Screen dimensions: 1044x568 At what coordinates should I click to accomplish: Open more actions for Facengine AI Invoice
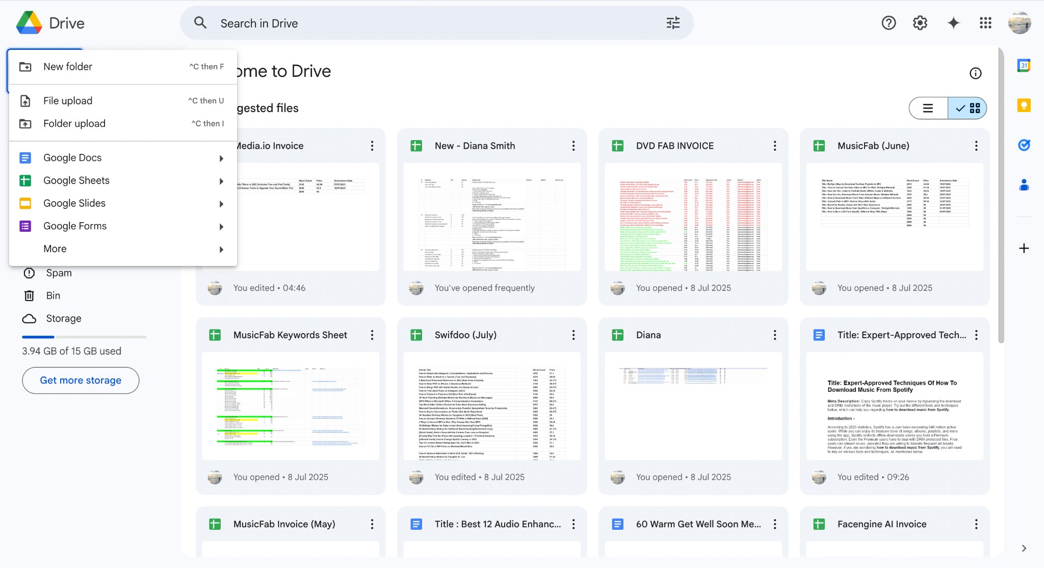976,524
